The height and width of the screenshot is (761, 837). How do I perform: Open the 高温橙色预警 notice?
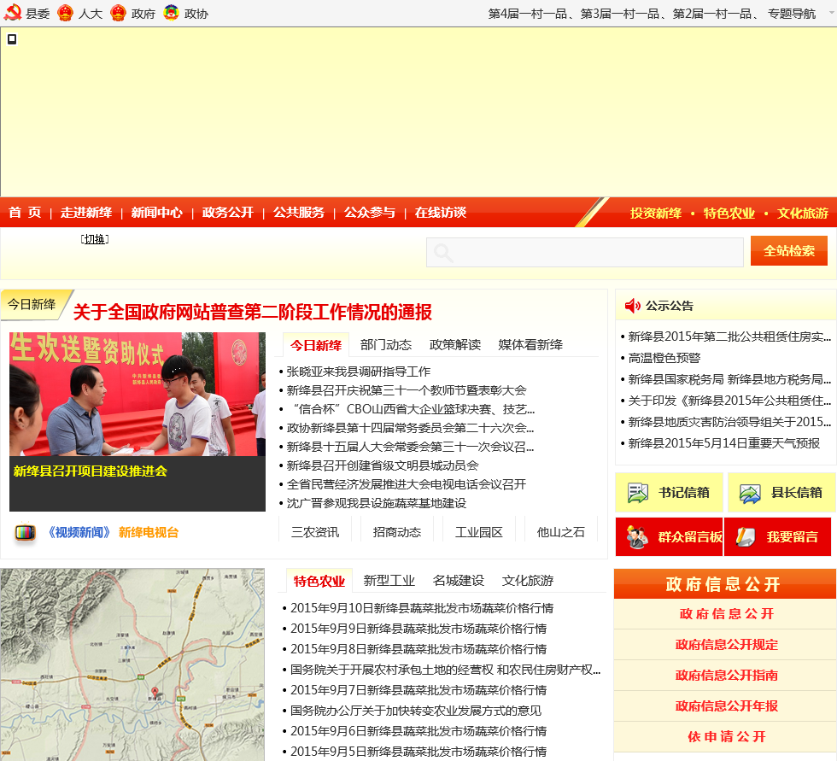click(664, 358)
